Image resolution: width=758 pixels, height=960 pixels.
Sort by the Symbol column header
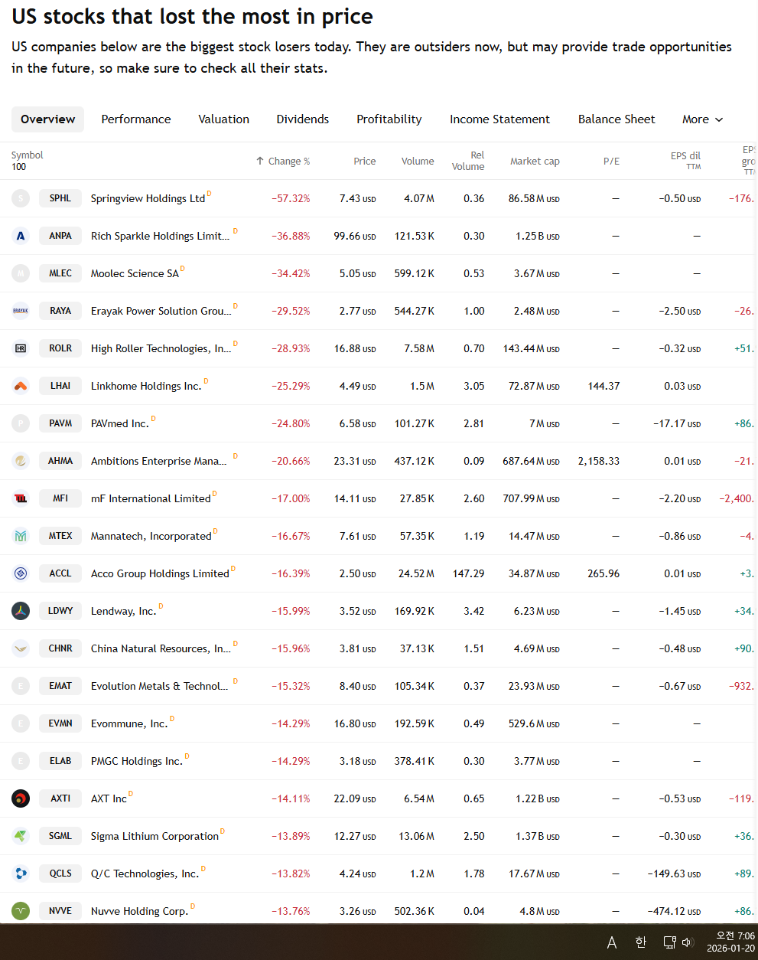pos(27,155)
